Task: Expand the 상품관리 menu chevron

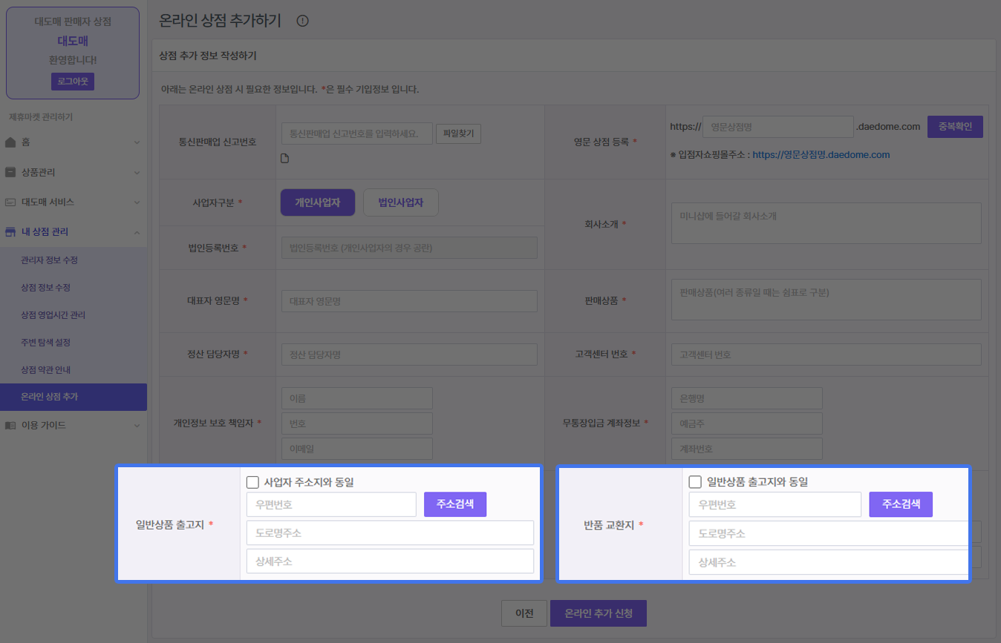Action: pyautogui.click(x=137, y=172)
